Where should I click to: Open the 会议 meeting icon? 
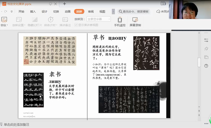pyautogui.click(x=4, y=20)
